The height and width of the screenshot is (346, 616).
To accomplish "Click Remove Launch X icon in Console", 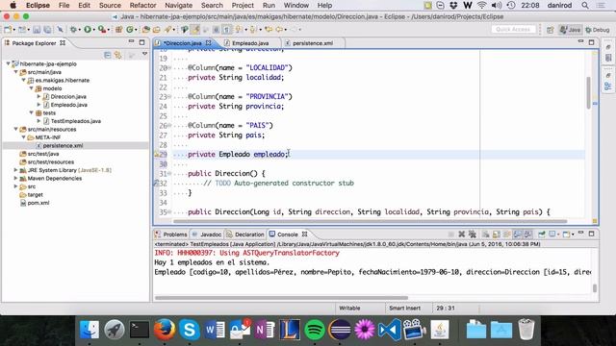I will point(462,235).
